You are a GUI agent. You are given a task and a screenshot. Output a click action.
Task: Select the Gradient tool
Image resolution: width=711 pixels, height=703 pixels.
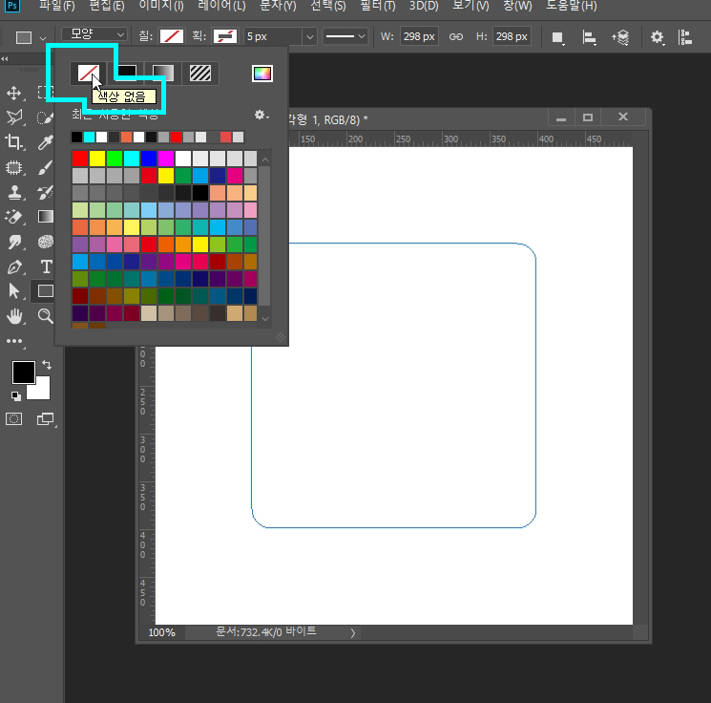pos(45,217)
